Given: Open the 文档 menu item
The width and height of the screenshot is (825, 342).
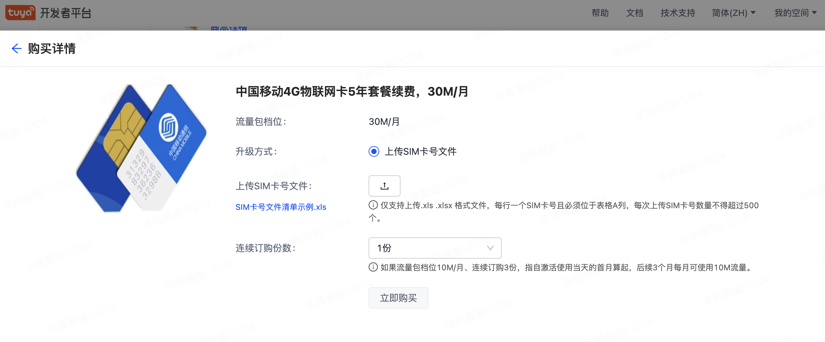Looking at the screenshot, I should coord(635,13).
